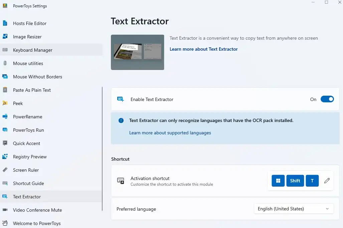Image resolution: width=343 pixels, height=228 pixels.
Task: Click the OCR pack installed notice text
Action: pyautogui.click(x=211, y=120)
